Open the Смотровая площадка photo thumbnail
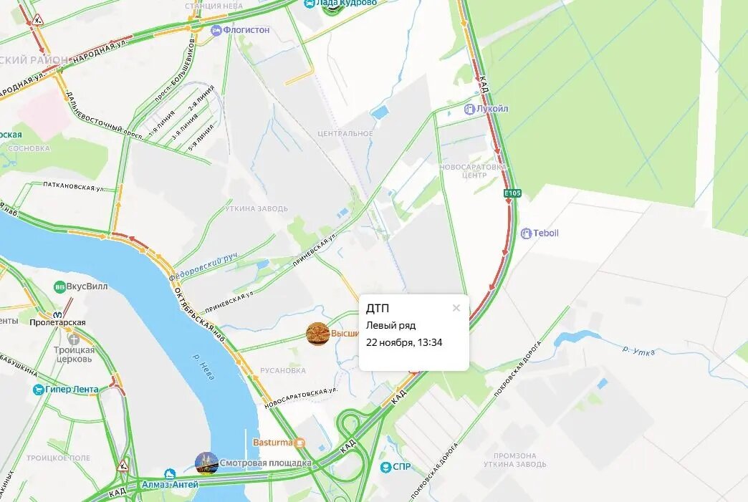Viewport: 748px width, 502px height. [x=207, y=463]
